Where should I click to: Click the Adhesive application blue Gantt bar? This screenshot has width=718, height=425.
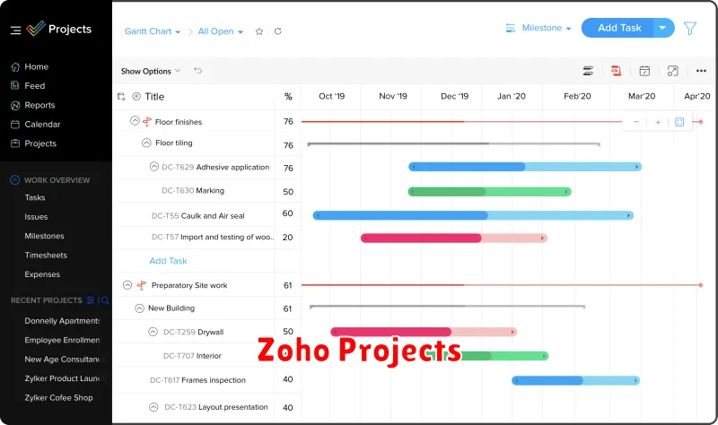click(525, 167)
